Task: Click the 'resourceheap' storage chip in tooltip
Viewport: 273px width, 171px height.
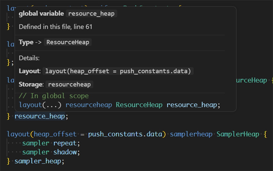Action: tap(69, 84)
